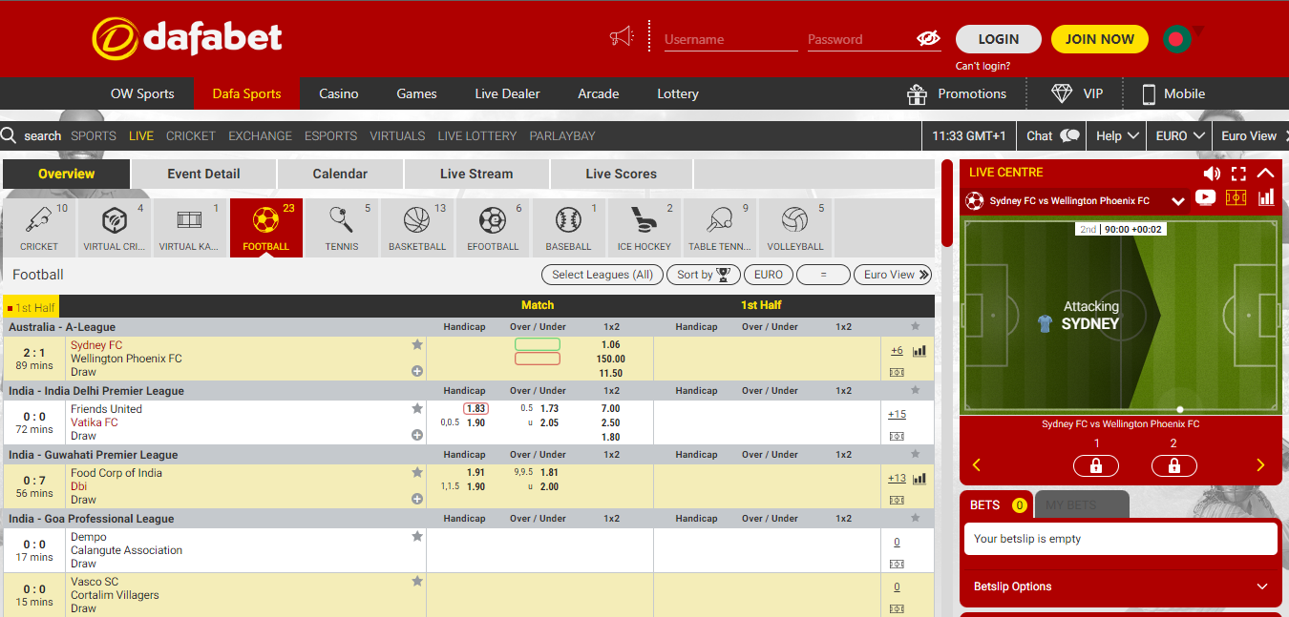
Task: Collapse the Live Centre panel
Action: [x=1265, y=173]
